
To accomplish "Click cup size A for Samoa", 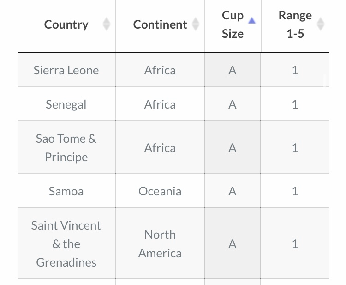I will pyautogui.click(x=233, y=191).
